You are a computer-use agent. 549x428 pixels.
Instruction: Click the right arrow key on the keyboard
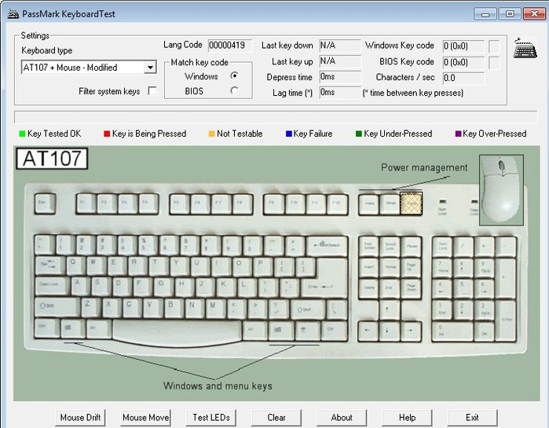(x=411, y=331)
